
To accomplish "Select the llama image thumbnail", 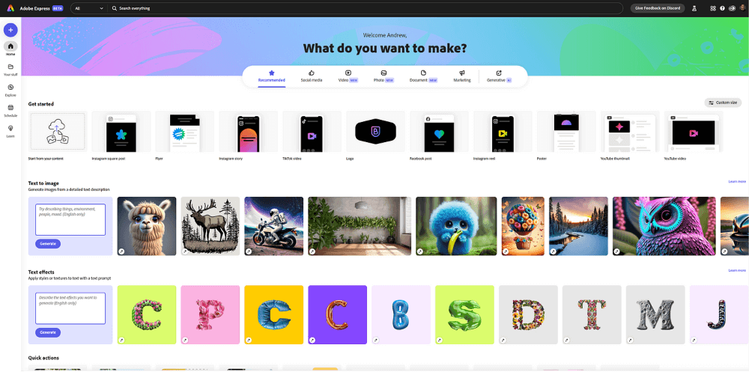I will [x=147, y=226].
